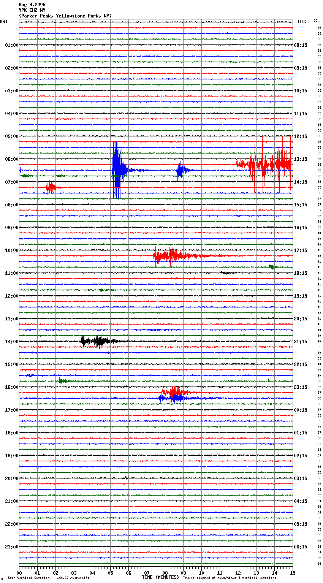Viewport: 323px width, 583px height.
Task: Click the tiny black spike on 20:00 trace
Action: tap(127, 478)
